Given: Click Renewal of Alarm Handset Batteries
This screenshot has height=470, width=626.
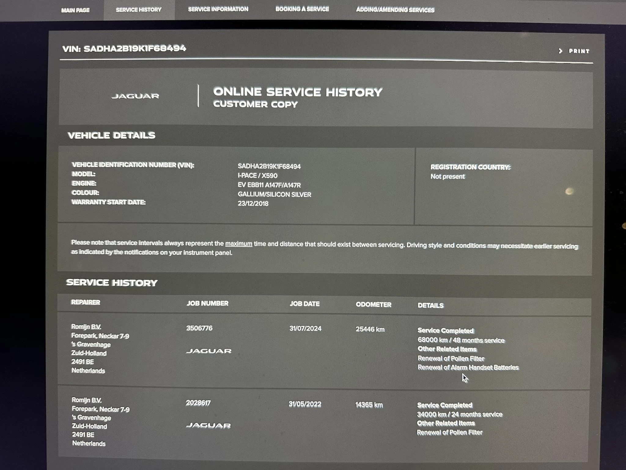Looking at the screenshot, I should coord(468,367).
